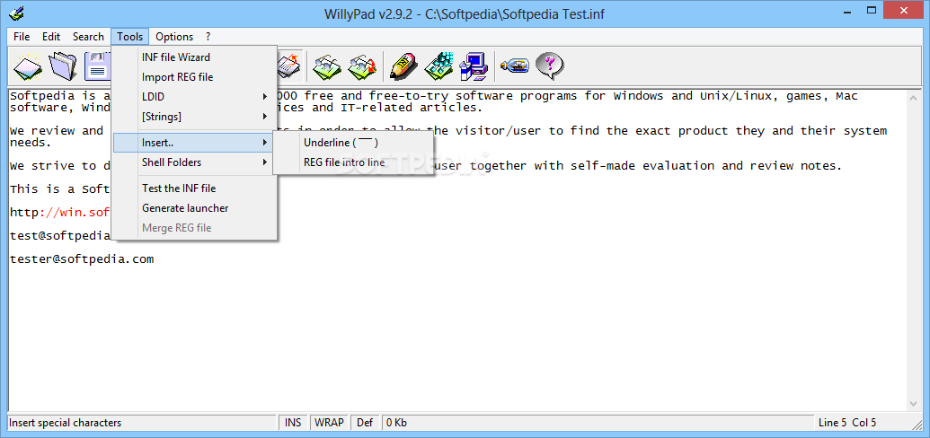This screenshot has height=438, width=930.
Task: Click the Line 5 Col 5 indicator
Action: coord(847,423)
